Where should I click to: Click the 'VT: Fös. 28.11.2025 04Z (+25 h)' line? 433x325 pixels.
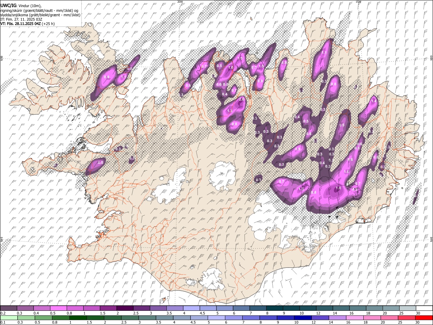pyautogui.click(x=27, y=24)
